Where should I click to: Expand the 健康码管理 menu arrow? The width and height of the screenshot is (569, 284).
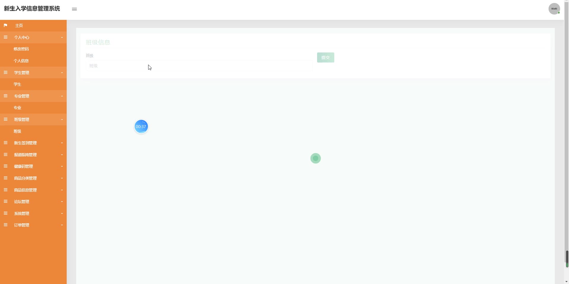(62, 166)
